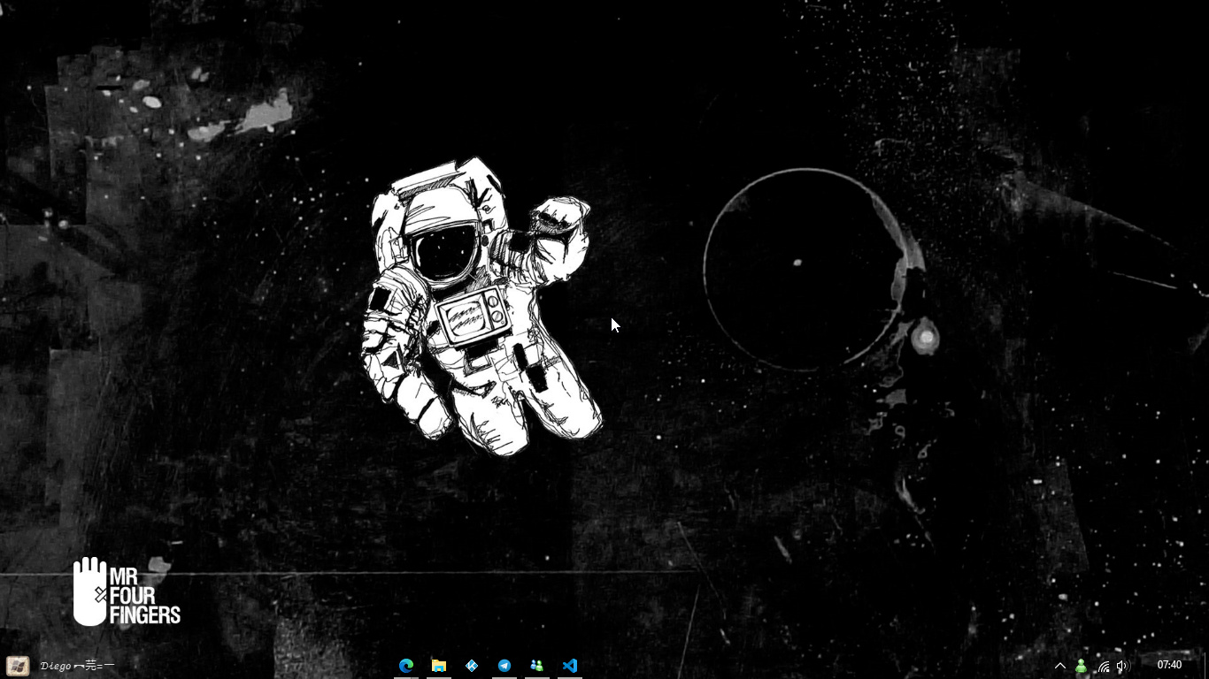
Task: Click the Show Desktop strip
Action: [x=1205, y=666]
